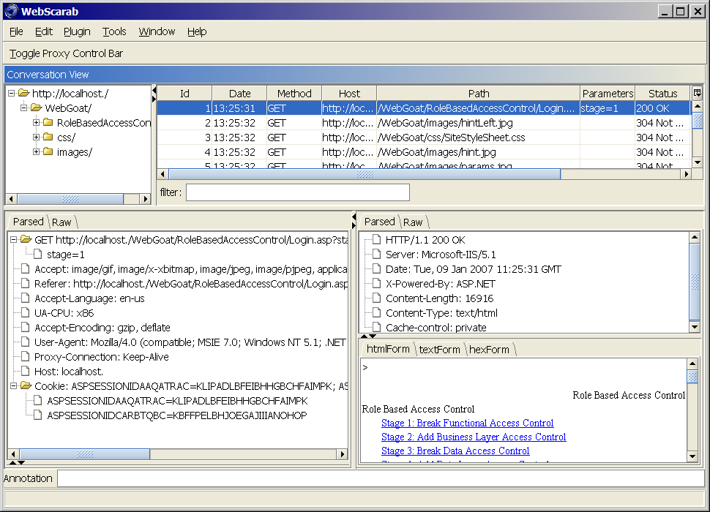This screenshot has height=512, width=710.
Task: Open the Help menu
Action: point(197,31)
